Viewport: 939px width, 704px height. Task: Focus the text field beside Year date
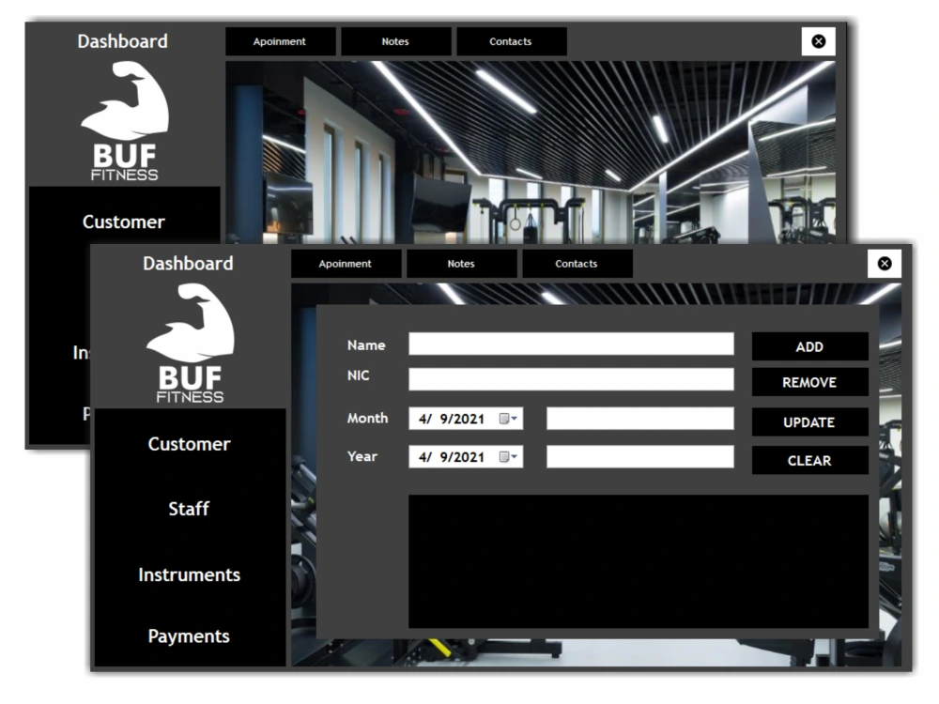pos(640,457)
